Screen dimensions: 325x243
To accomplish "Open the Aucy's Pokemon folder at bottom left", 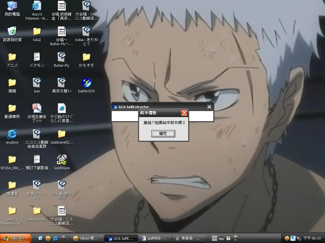I will (12, 215).
